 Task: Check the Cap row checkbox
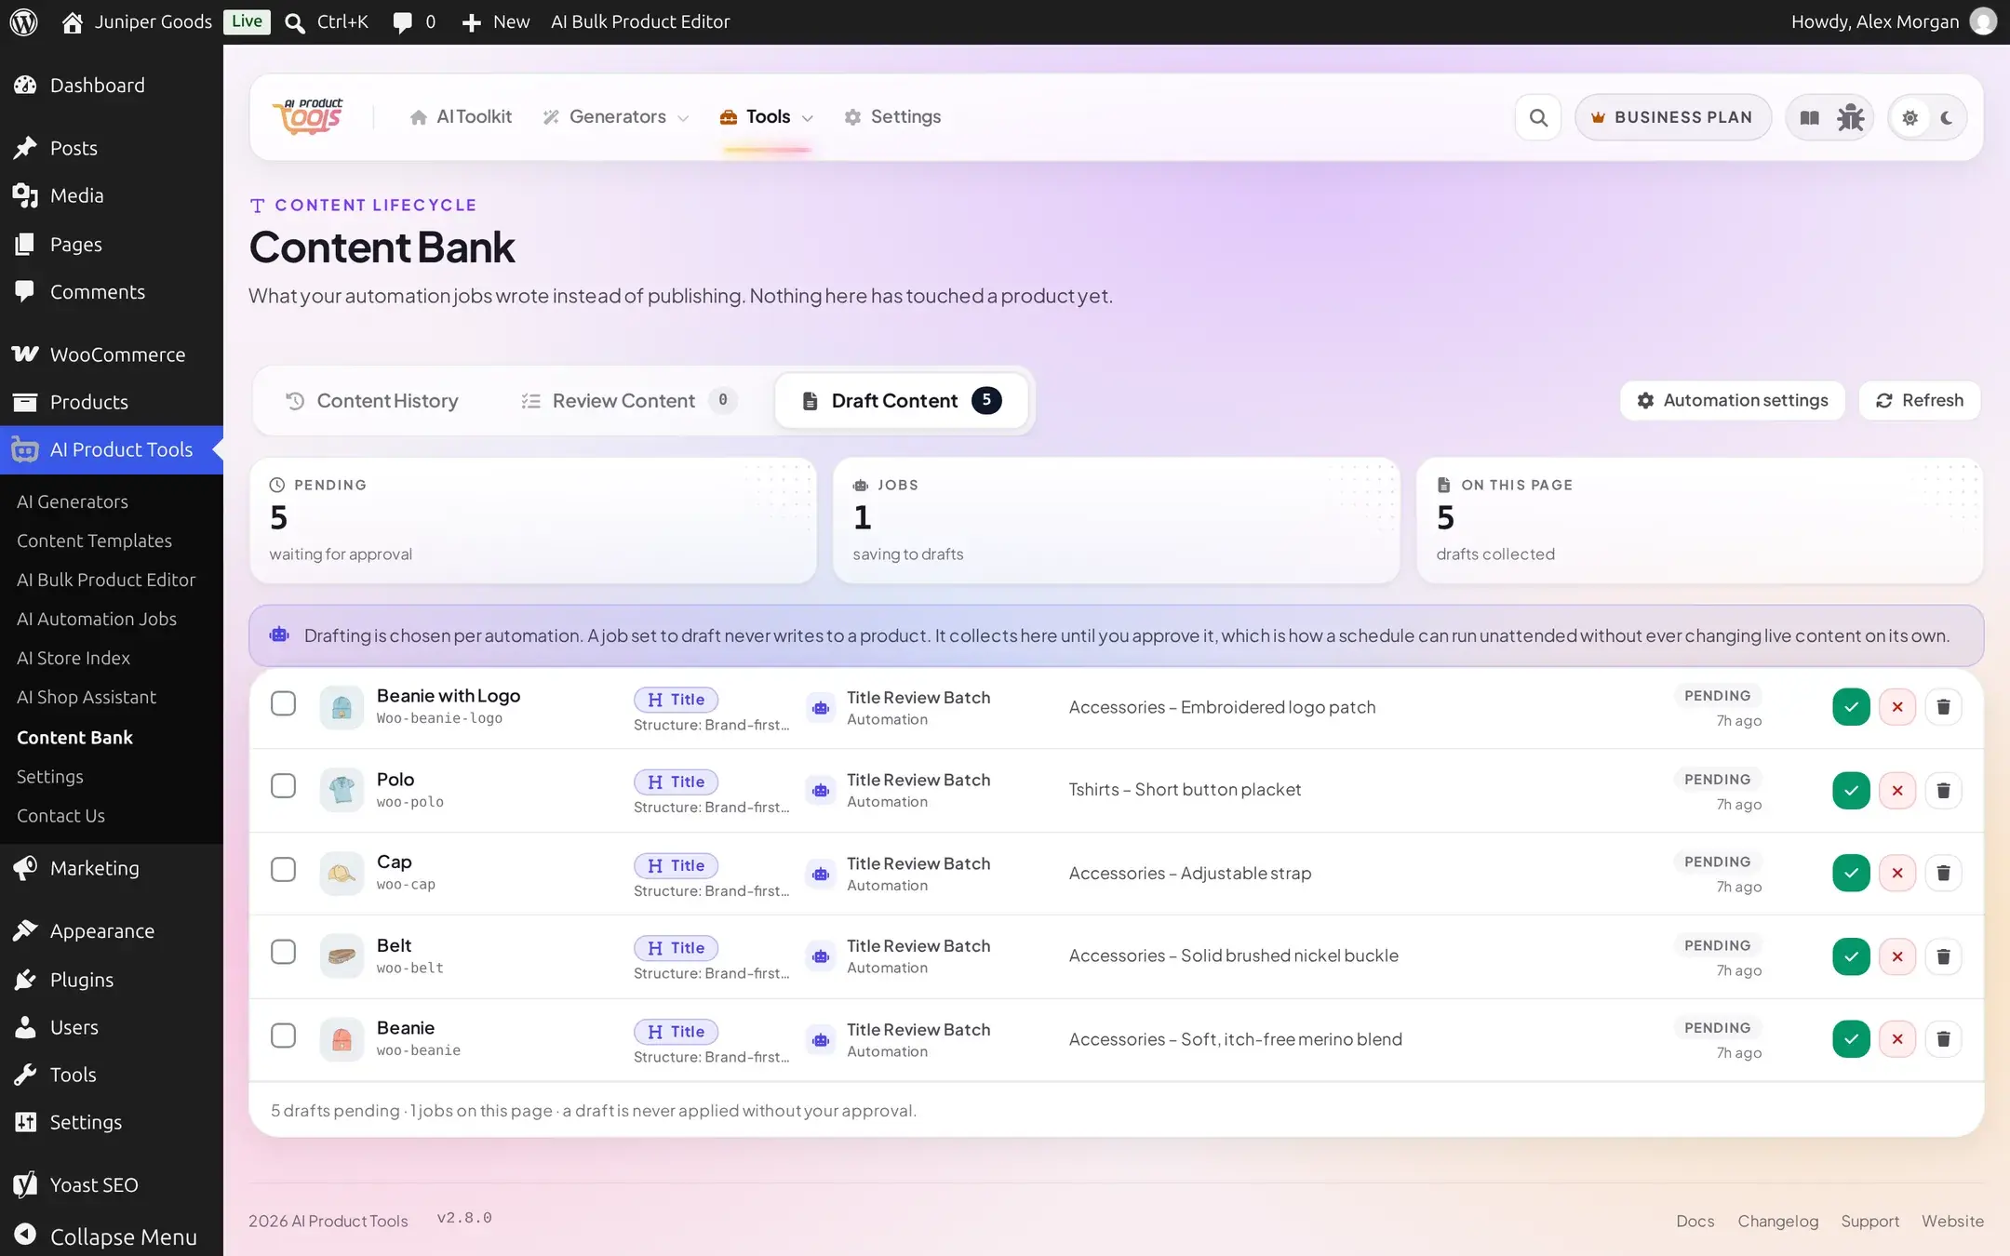[283, 869]
